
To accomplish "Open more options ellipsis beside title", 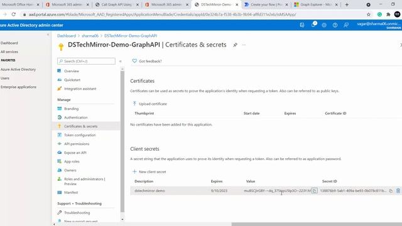I will click(244, 45).
